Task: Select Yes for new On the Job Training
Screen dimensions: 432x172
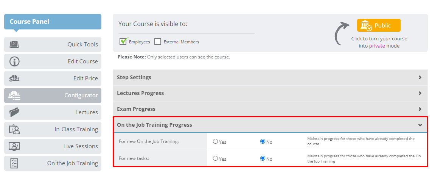Action: (x=216, y=141)
